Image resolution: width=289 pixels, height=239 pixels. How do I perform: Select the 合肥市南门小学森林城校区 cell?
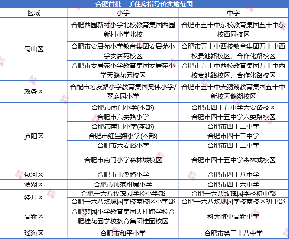point(123,160)
